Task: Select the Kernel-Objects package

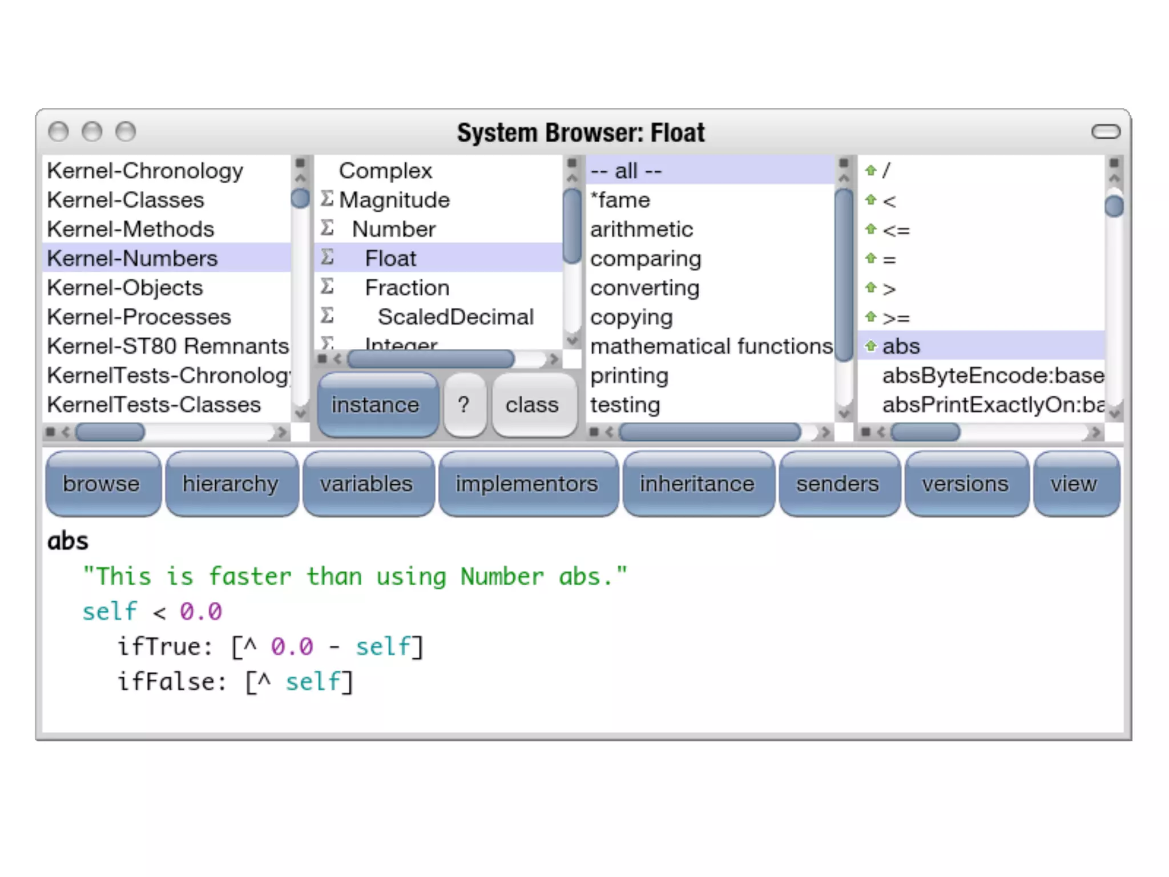Action: 125,287
